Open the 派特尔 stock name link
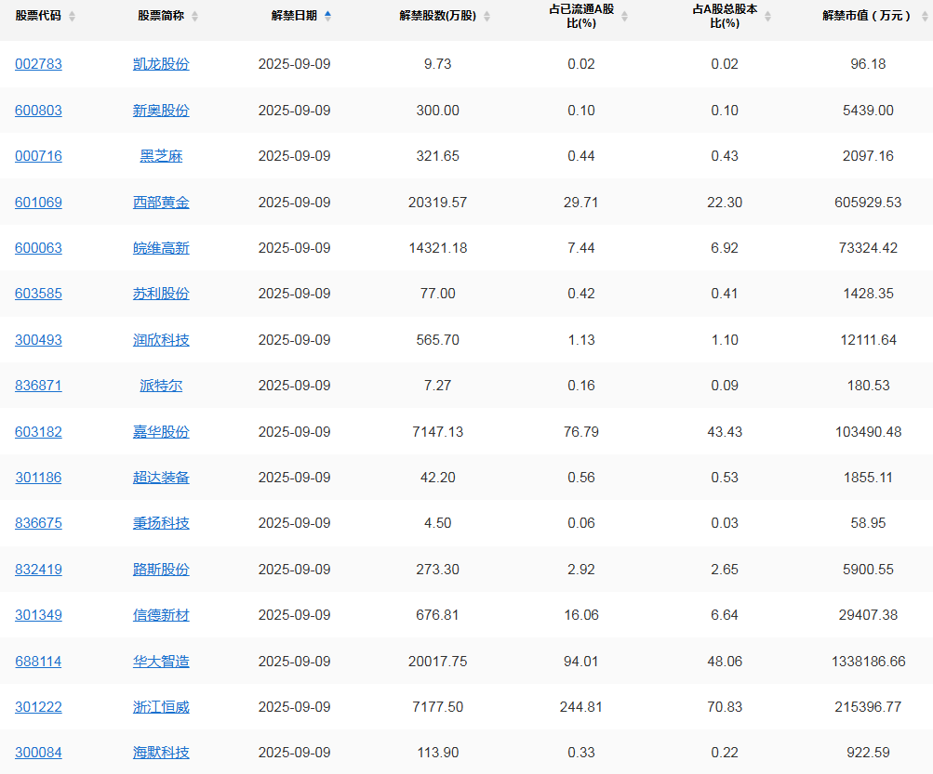Viewport: 933px width, 774px height. tap(161, 386)
